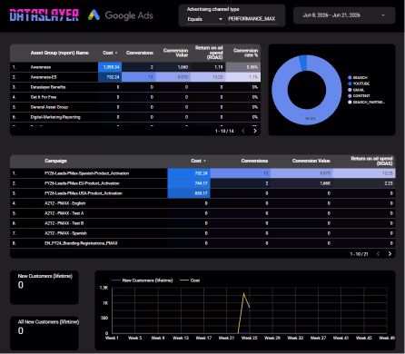Viewport: 405px width, 354px height.
Task: Click Conversion Value header in Campaign table
Action: coord(311,161)
